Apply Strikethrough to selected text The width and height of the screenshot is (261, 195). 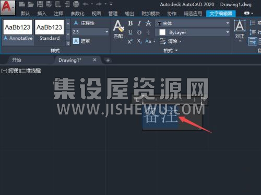coord(148,23)
